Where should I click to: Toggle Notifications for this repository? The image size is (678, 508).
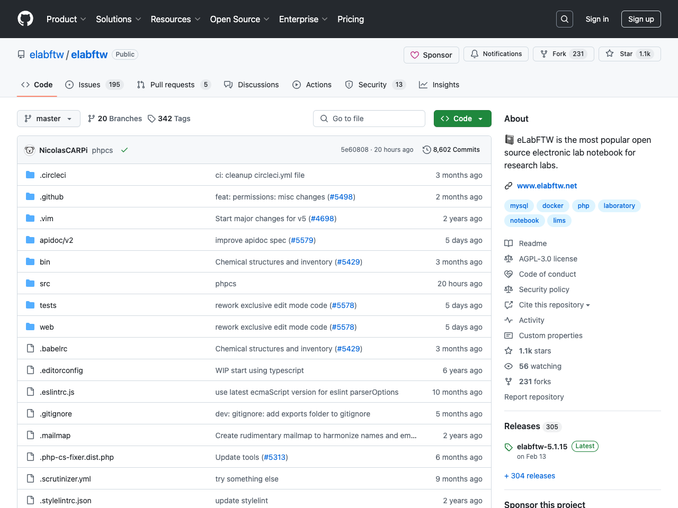coord(496,54)
